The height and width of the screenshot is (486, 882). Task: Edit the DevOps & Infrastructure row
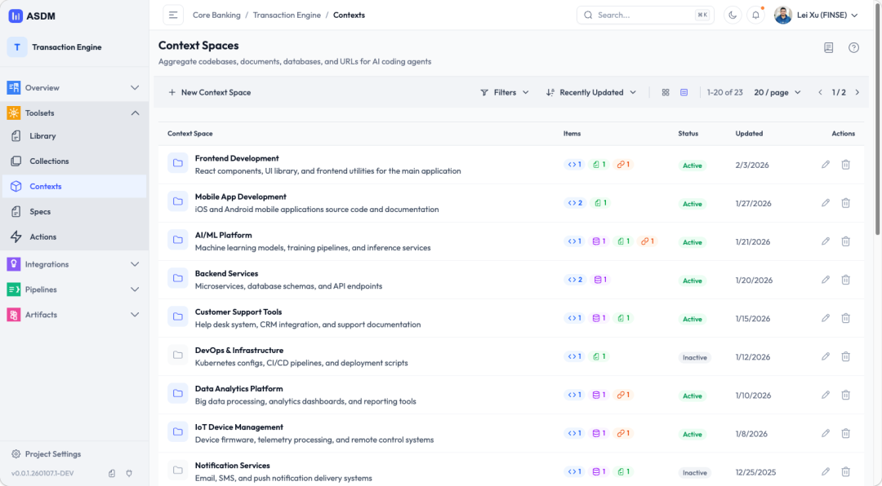[825, 357]
